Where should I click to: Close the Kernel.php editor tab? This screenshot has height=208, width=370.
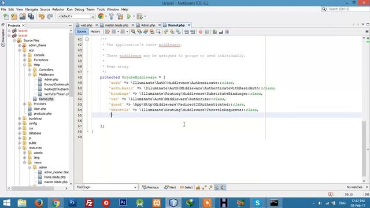pos(189,25)
